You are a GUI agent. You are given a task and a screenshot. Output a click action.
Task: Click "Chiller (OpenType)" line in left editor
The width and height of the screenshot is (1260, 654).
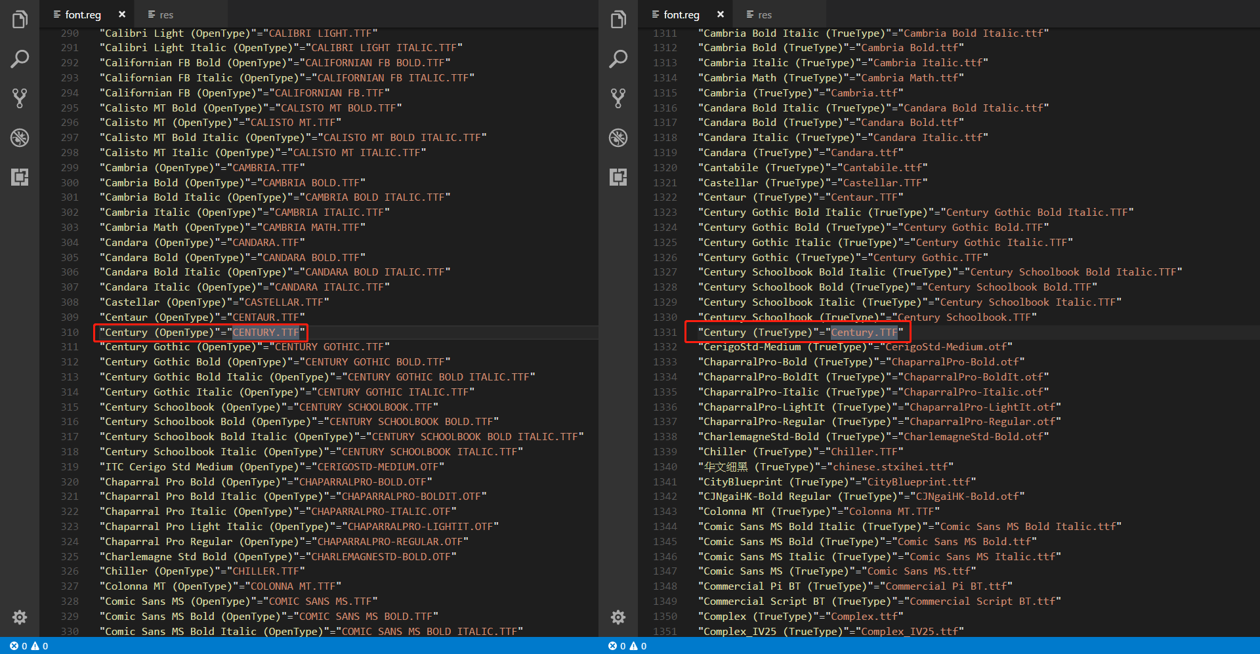202,571
